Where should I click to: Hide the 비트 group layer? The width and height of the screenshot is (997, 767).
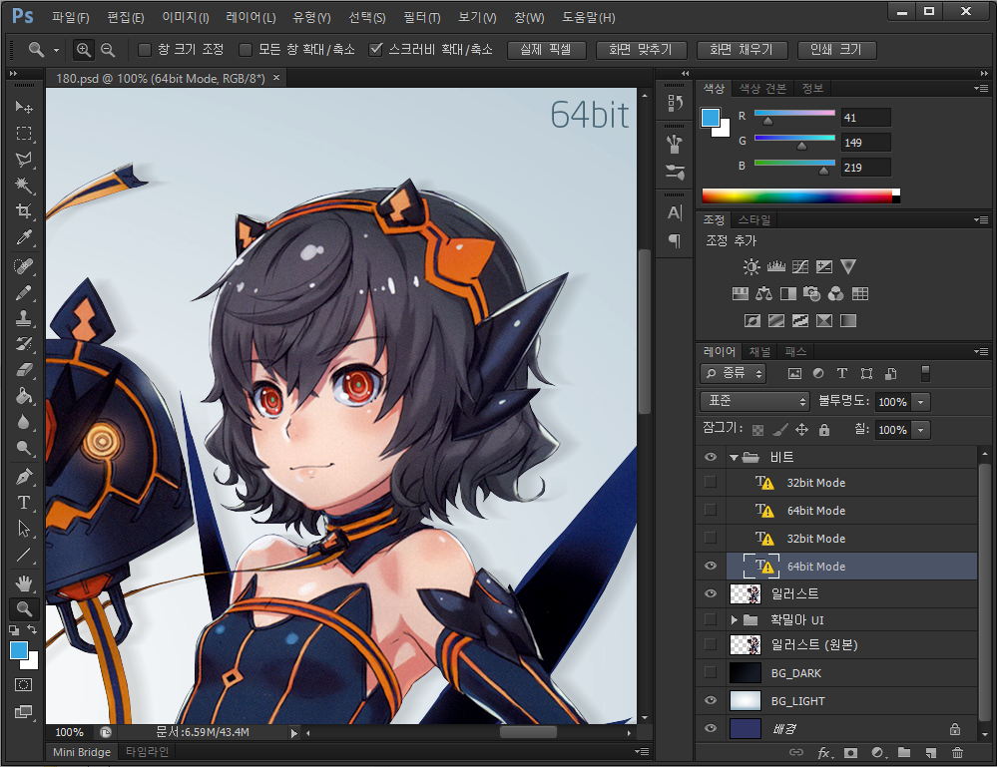711,457
